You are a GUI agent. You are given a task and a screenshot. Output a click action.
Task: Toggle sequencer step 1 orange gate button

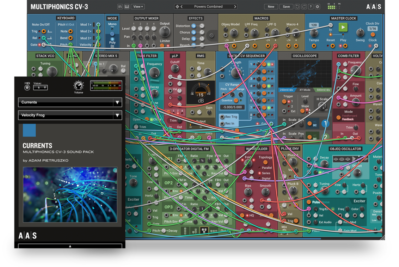click(x=264, y=65)
